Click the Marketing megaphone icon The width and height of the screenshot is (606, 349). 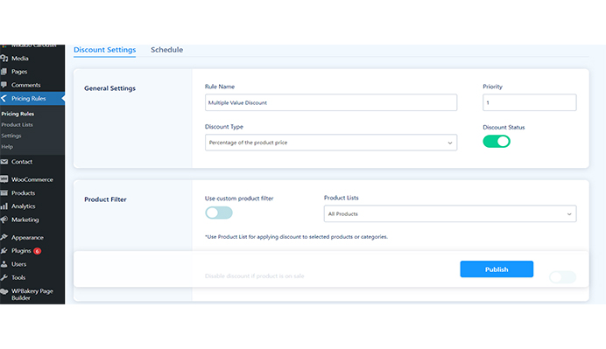coord(4,220)
